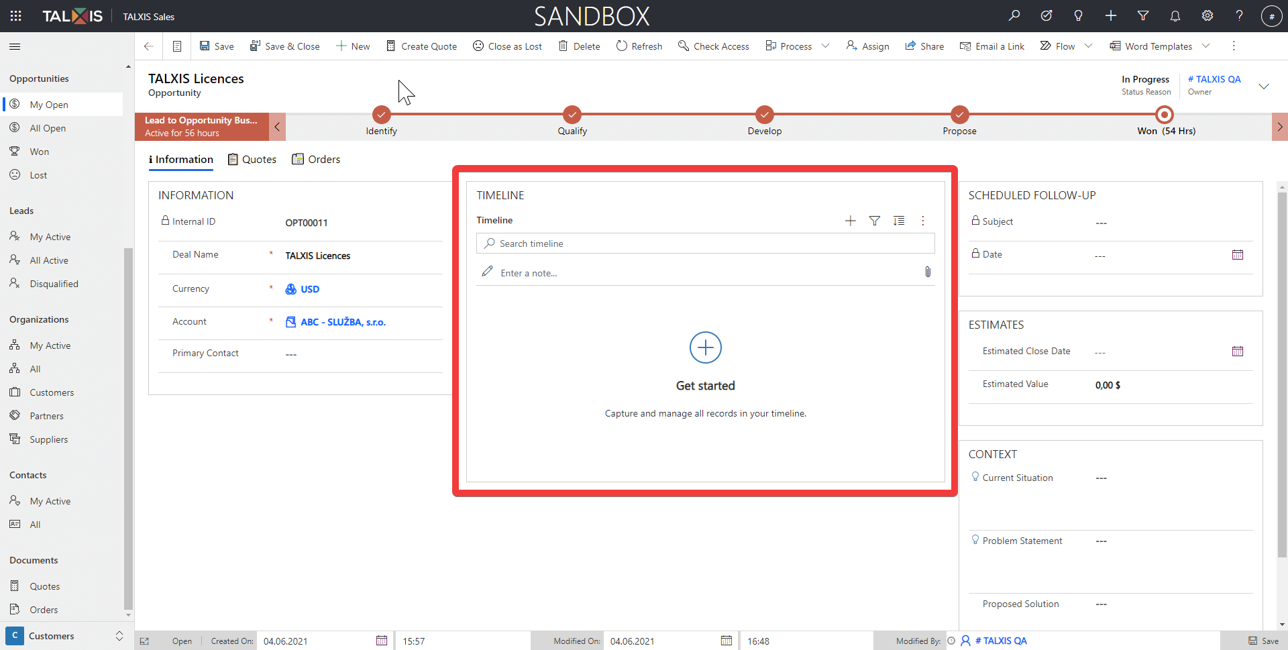Open the Created On calendar icon
The image size is (1288, 650).
coord(382,641)
